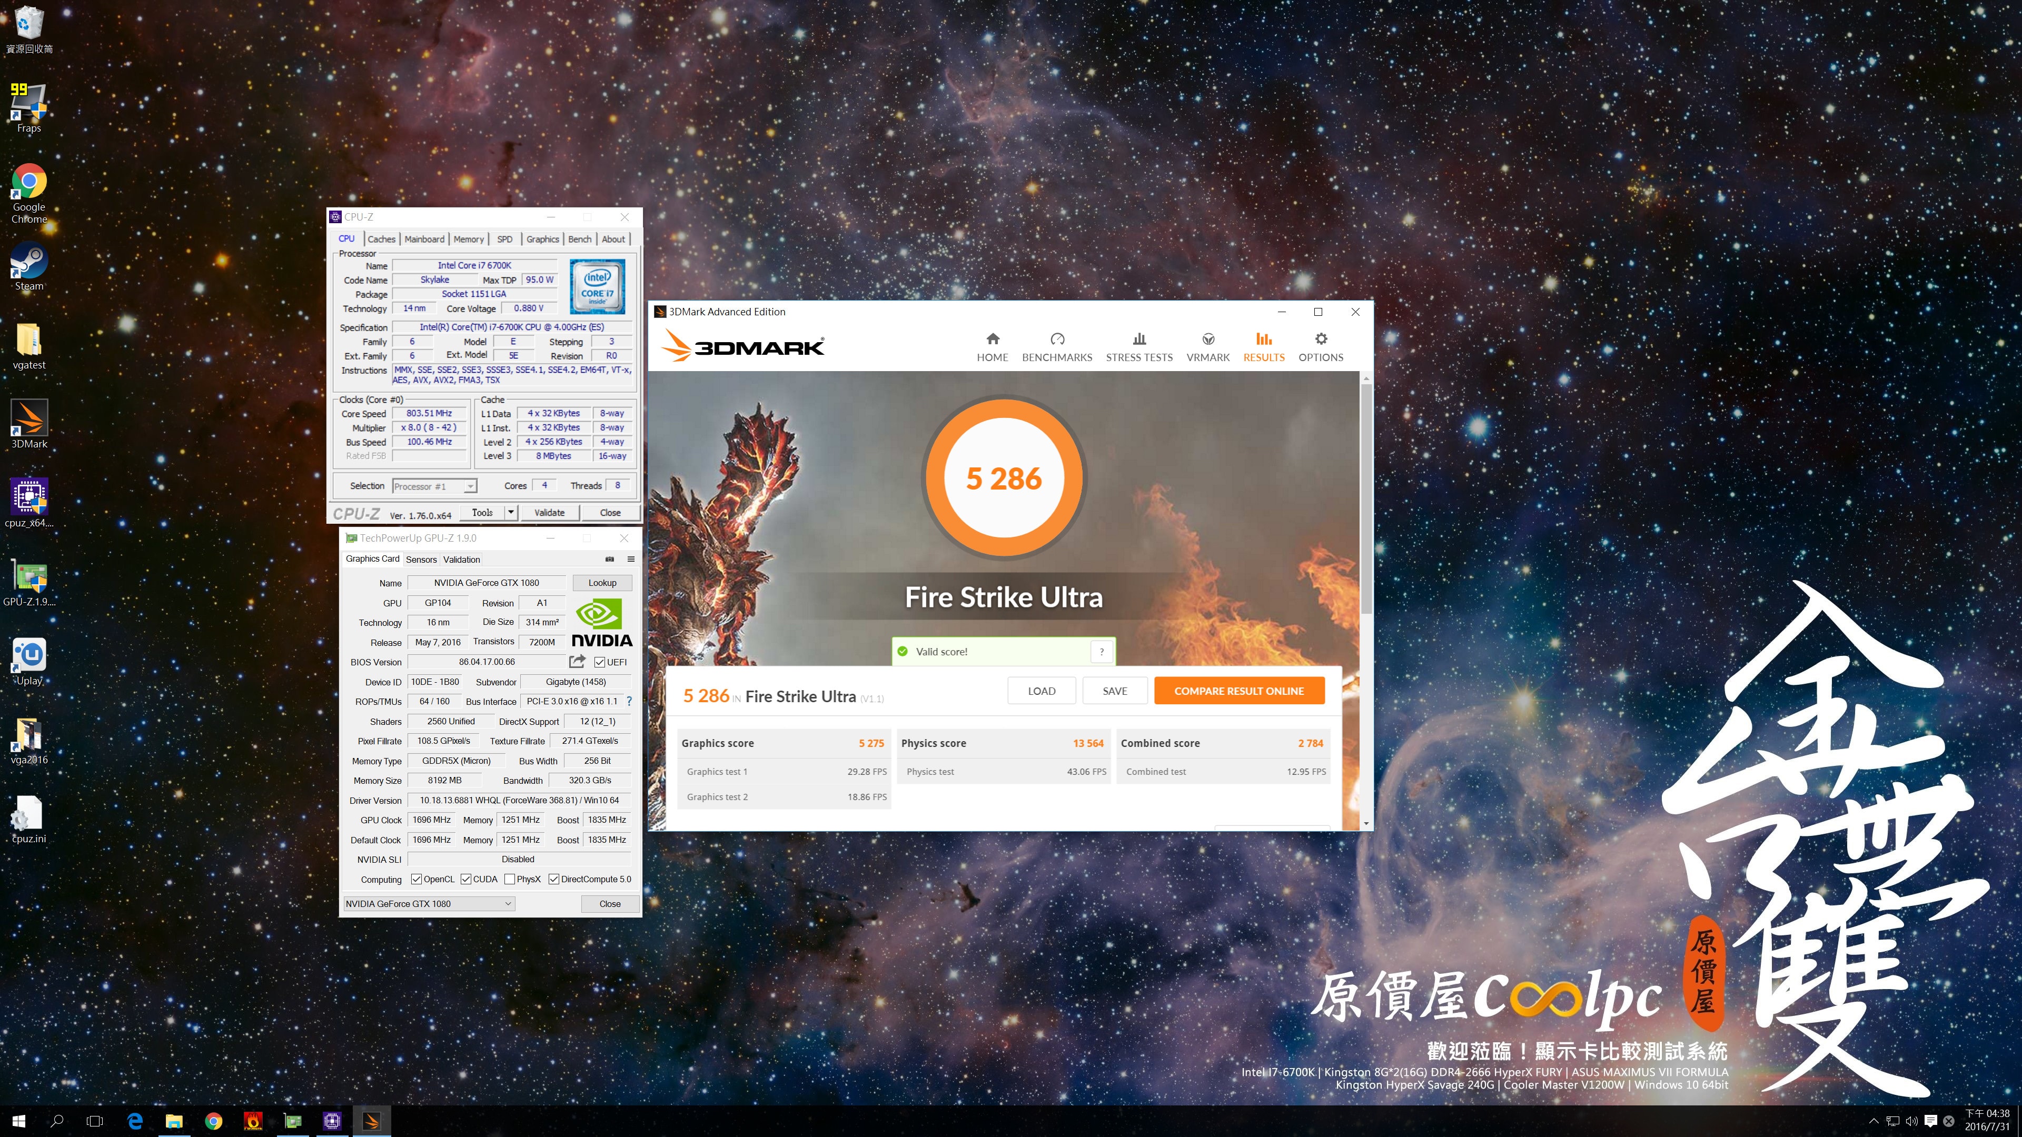This screenshot has height=1137, width=2022.
Task: Launch Steam from the desktop
Action: (29, 266)
